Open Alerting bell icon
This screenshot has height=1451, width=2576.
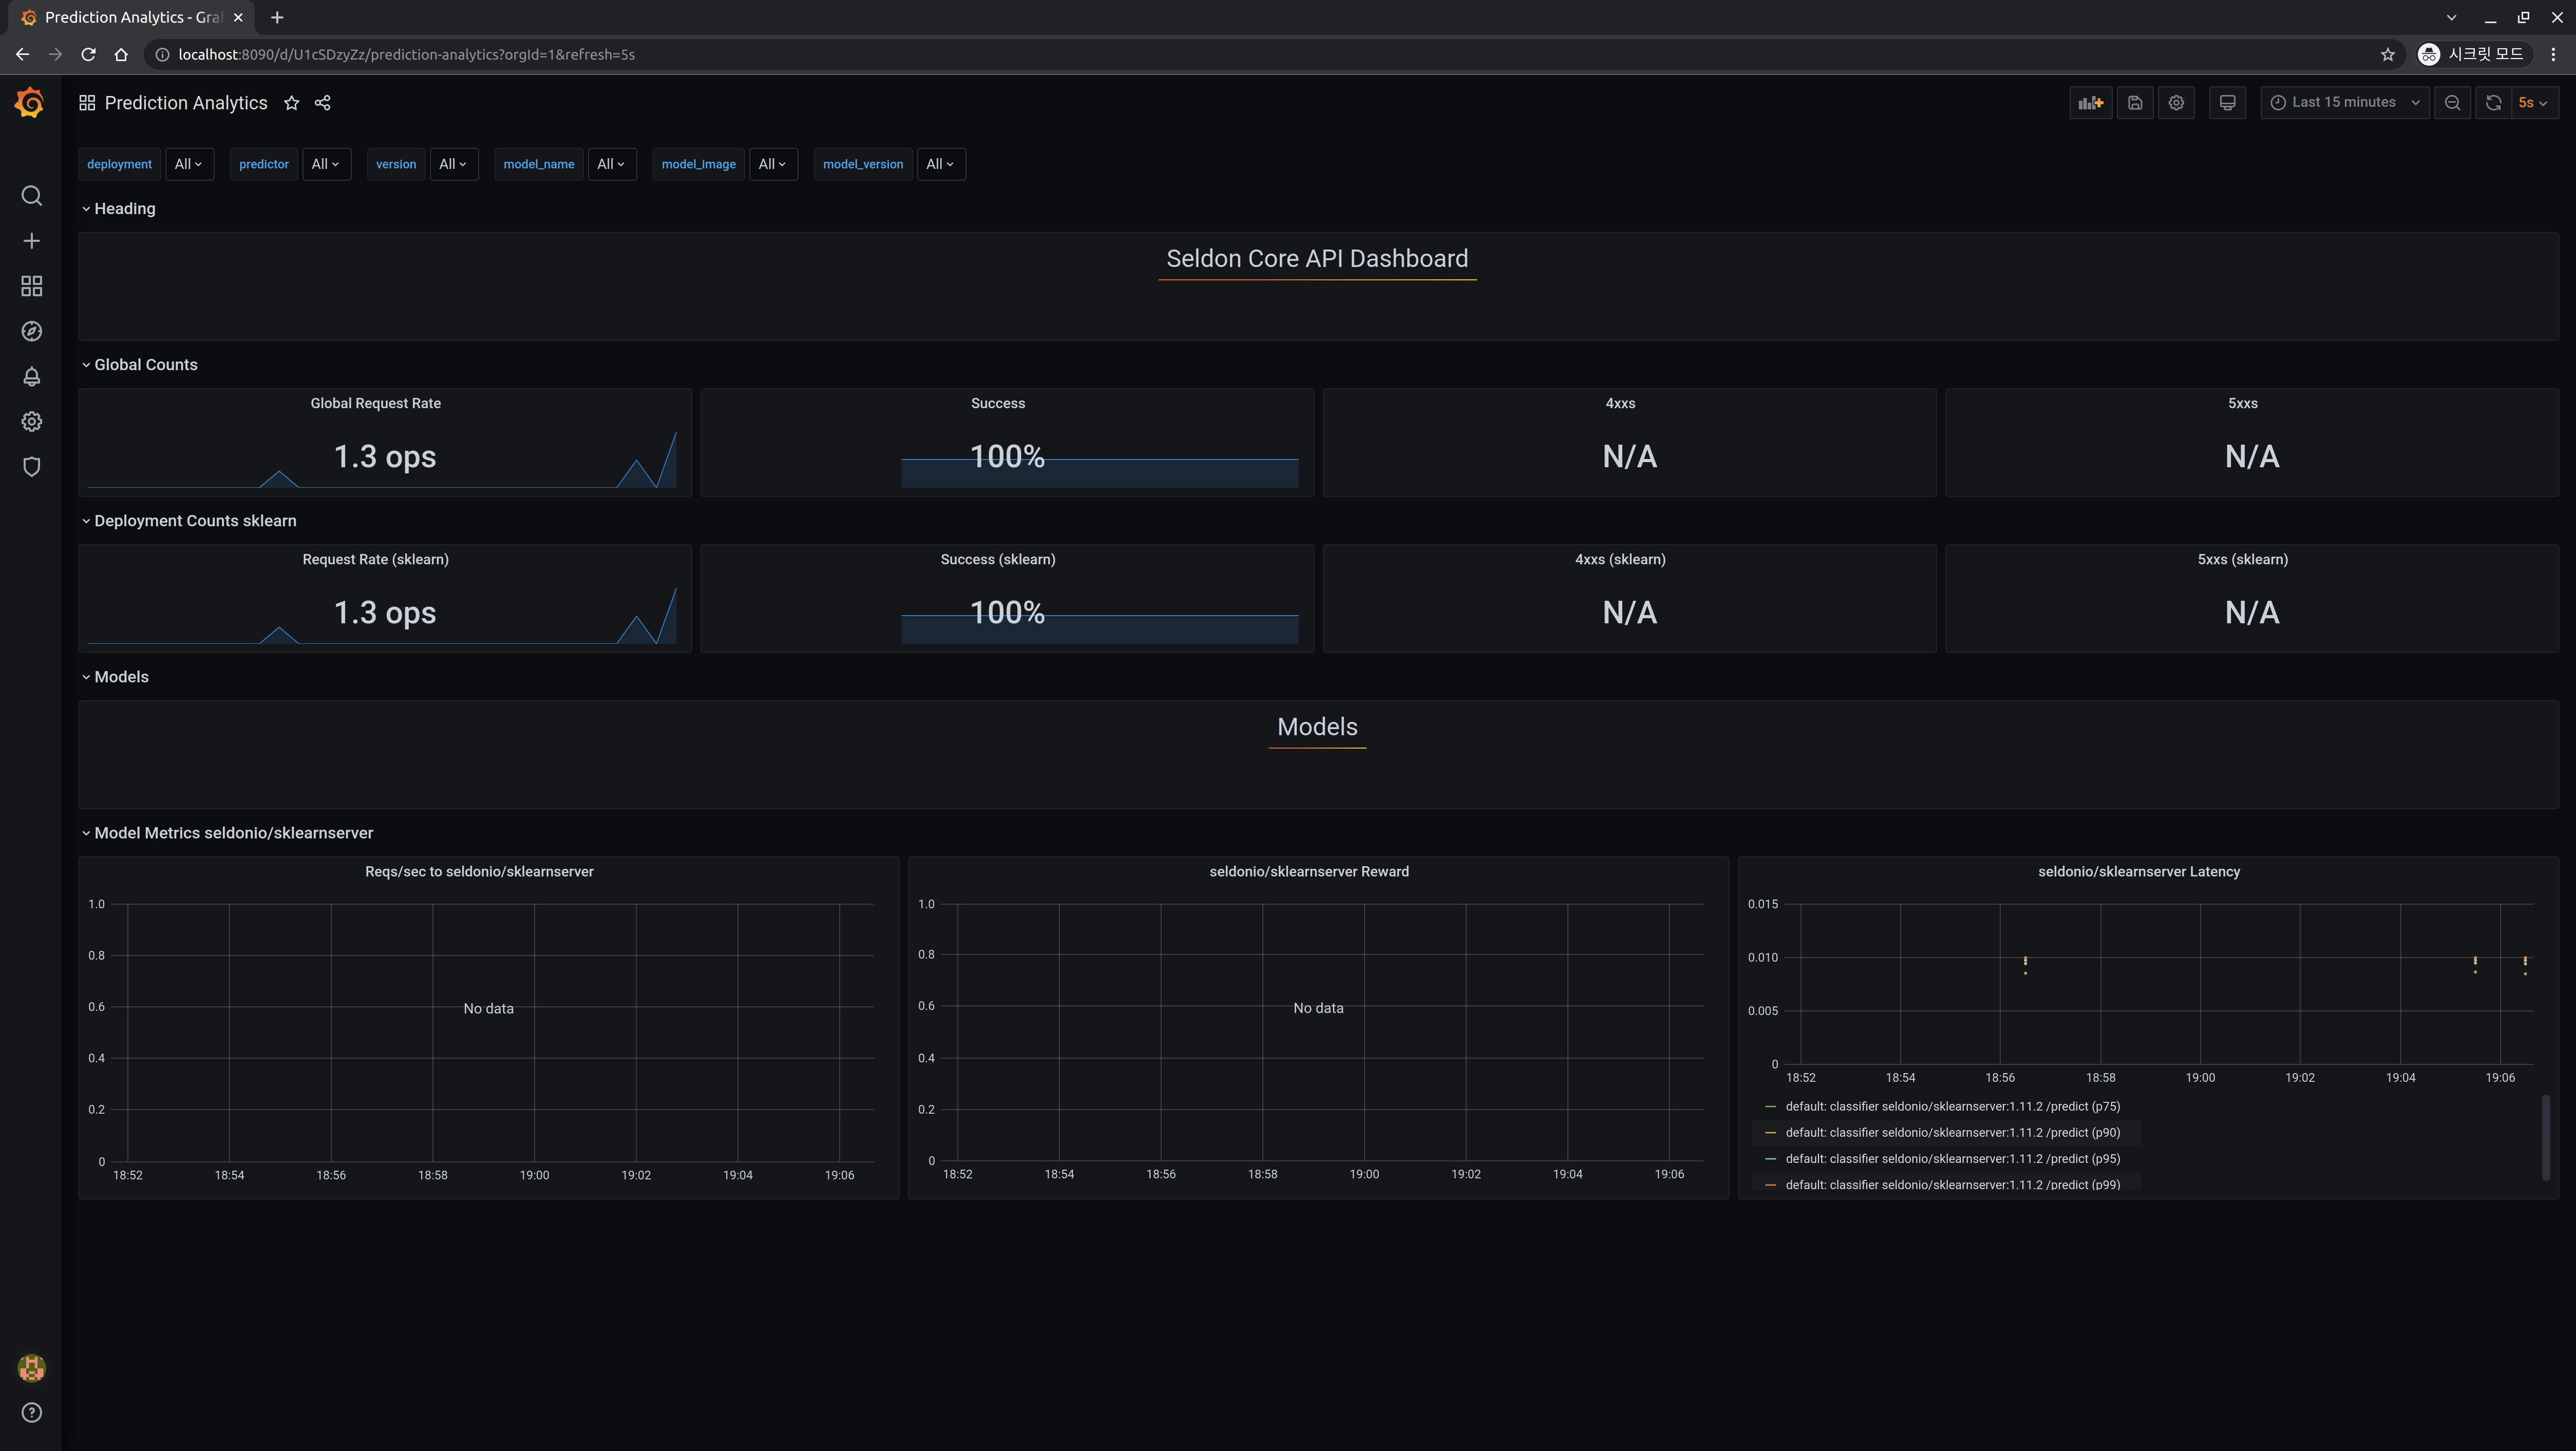point(31,376)
